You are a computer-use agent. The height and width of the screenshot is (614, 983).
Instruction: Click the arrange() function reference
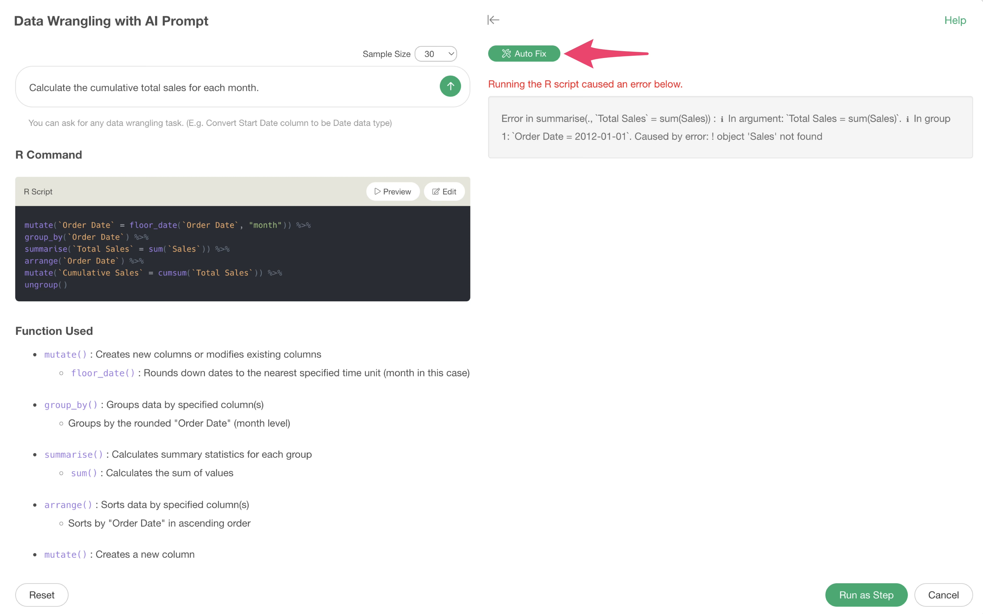click(x=68, y=504)
